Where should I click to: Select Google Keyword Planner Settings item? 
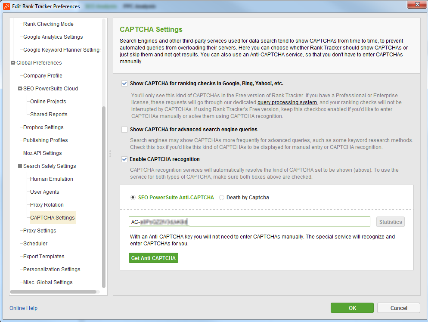click(62, 50)
